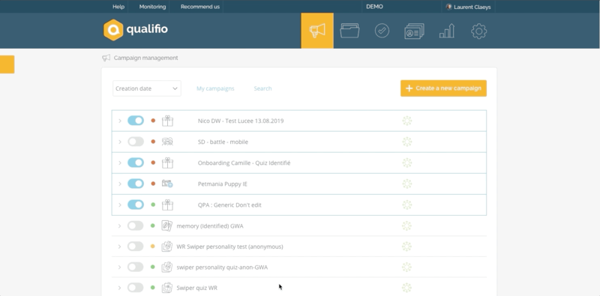Click the megaphone icon beside Campaign management

tap(106, 58)
